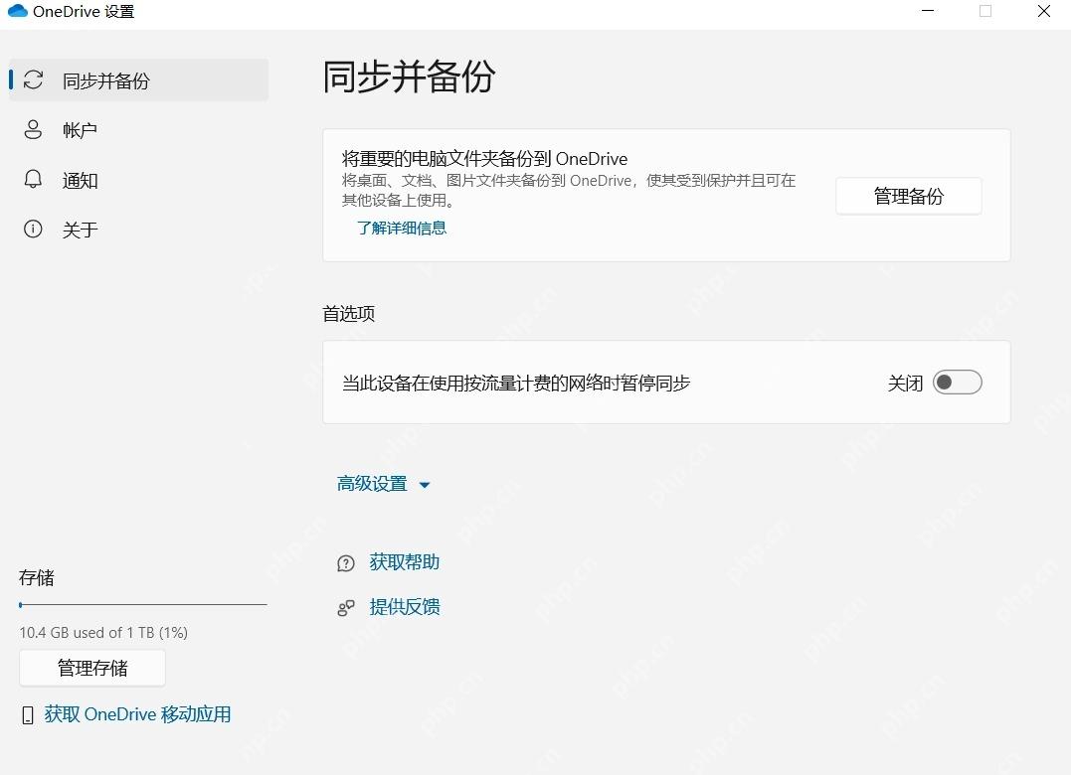1071x775 pixels.
Task: Click the info icon beside 关于
Action: tap(33, 229)
